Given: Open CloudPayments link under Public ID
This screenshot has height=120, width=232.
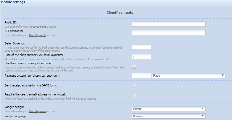Looking at the screenshot, I should (38, 27).
